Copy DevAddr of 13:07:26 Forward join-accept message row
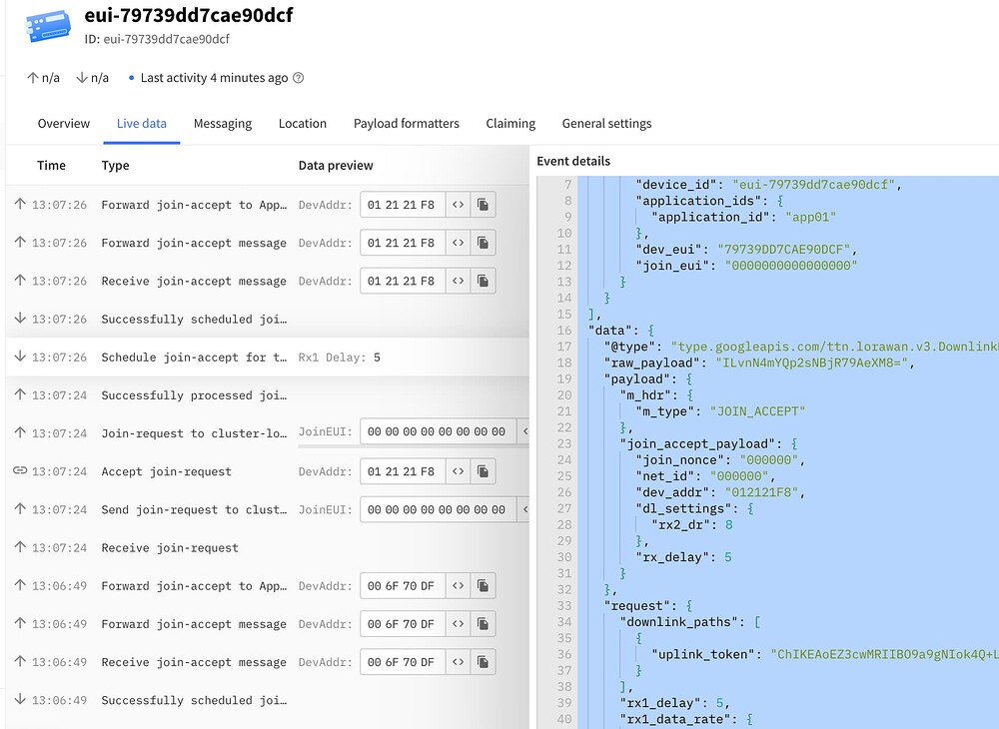Viewport: 999px width, 729px height. coord(483,244)
